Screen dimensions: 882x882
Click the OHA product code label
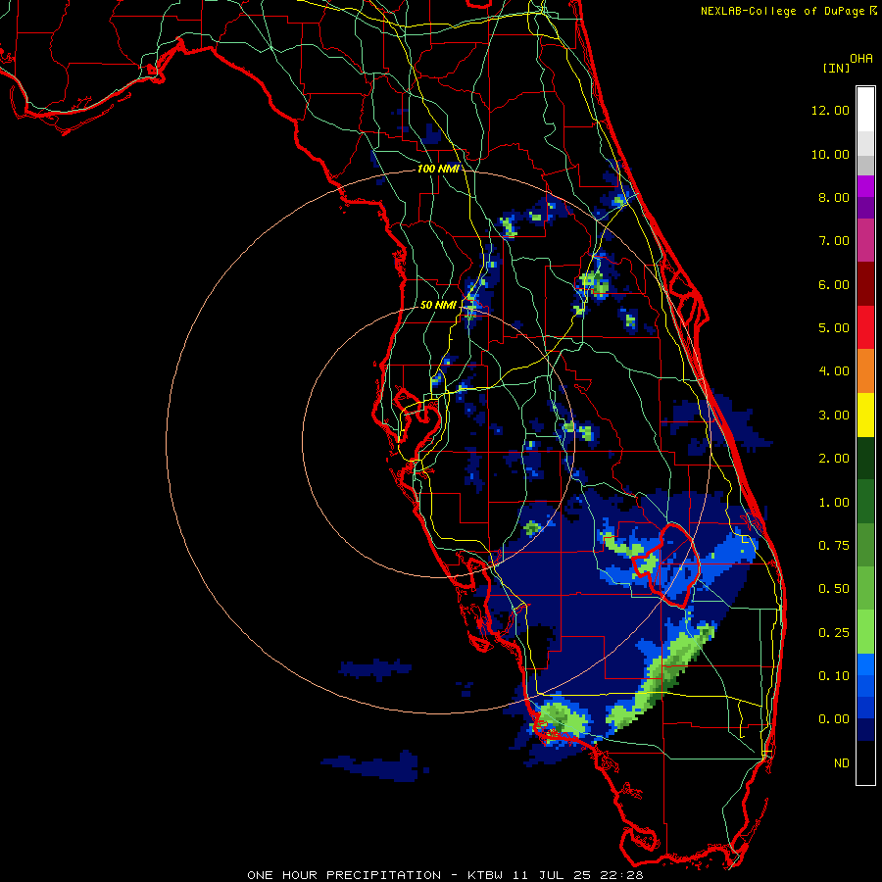[x=861, y=59]
